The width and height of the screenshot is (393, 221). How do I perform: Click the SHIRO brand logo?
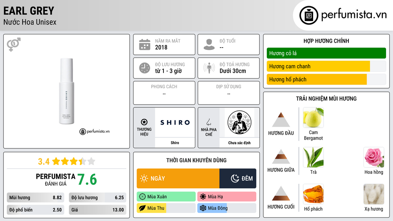pyautogui.click(x=175, y=122)
